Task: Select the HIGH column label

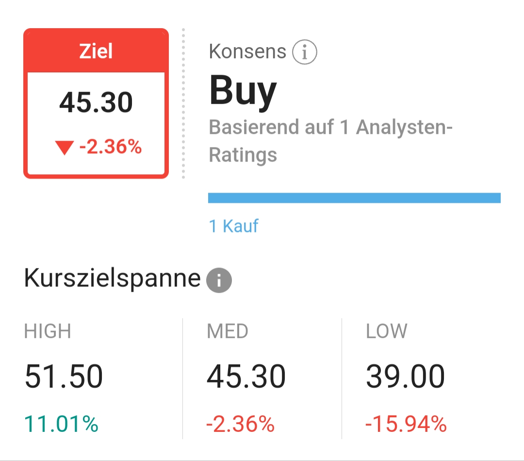Action: coord(48,331)
